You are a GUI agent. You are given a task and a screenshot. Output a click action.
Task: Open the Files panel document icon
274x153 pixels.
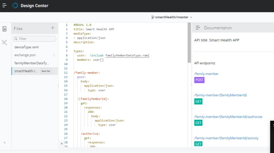[x=4, y=29]
